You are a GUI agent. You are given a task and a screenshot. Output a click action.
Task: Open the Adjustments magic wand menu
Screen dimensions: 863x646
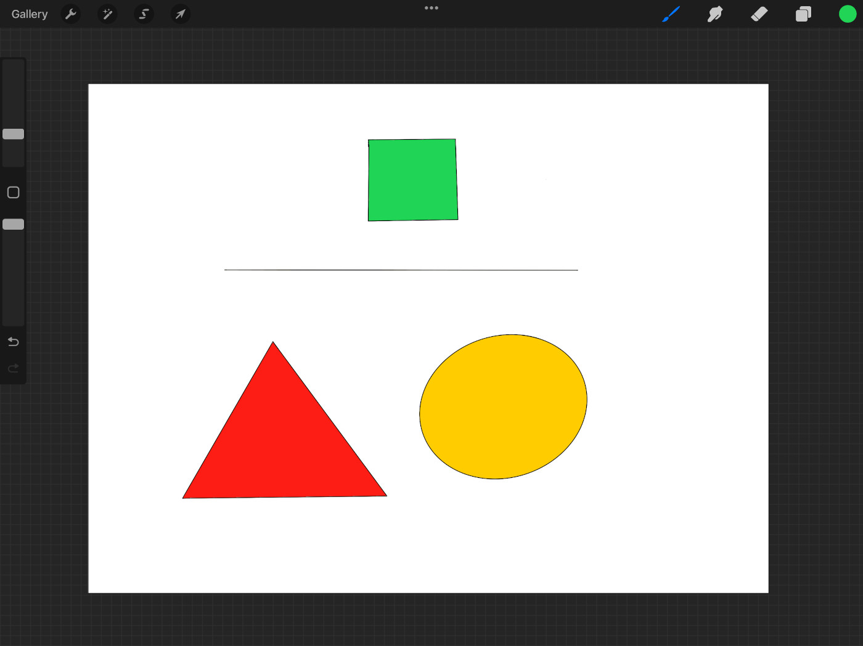pyautogui.click(x=107, y=14)
